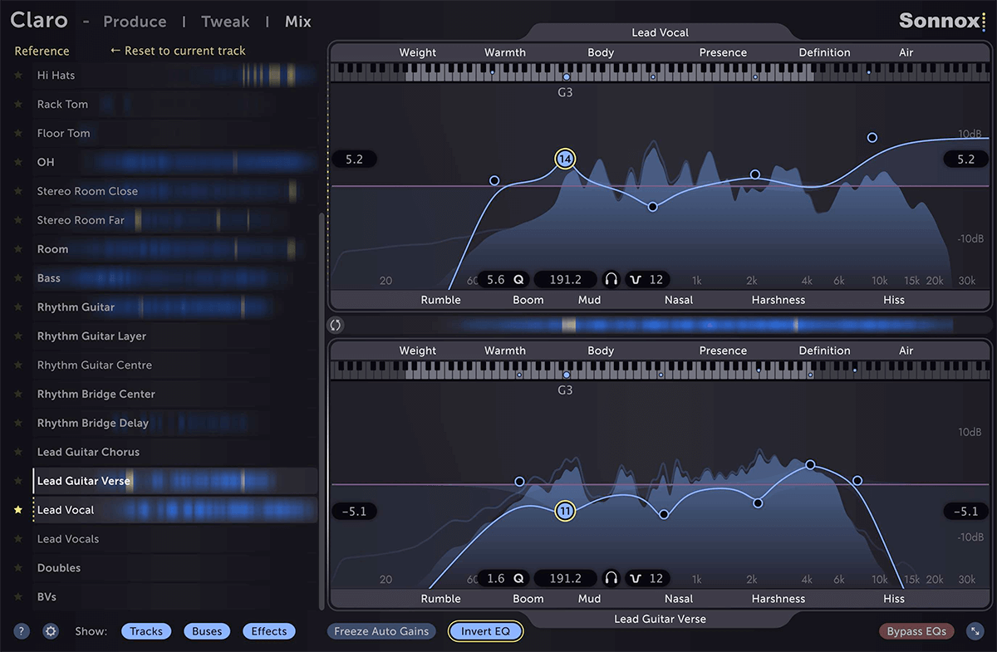Click the star next to Rhythm Guitar
Viewport: 997px width, 652px height.
tap(17, 307)
